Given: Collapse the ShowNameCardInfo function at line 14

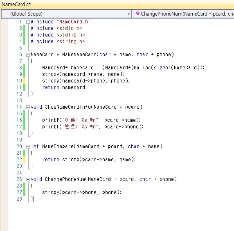Looking at the screenshot, I should (x=28, y=107).
